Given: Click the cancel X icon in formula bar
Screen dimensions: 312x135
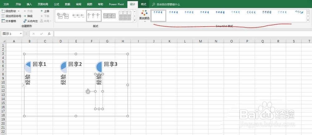Looking at the screenshot, I should [x=33, y=34].
